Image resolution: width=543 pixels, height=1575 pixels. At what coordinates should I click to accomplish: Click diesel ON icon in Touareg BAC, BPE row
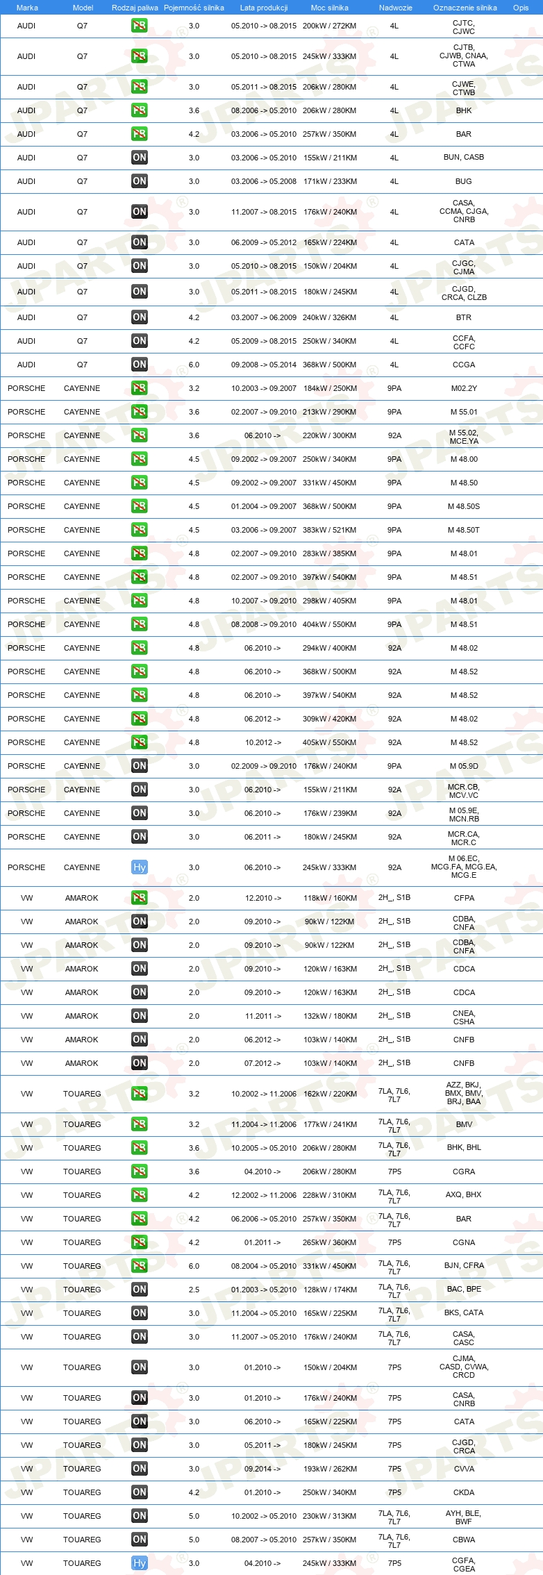(x=140, y=1290)
